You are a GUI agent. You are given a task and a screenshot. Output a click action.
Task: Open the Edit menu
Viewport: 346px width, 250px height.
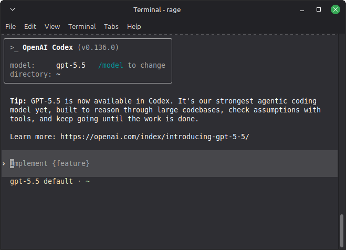tap(30, 27)
